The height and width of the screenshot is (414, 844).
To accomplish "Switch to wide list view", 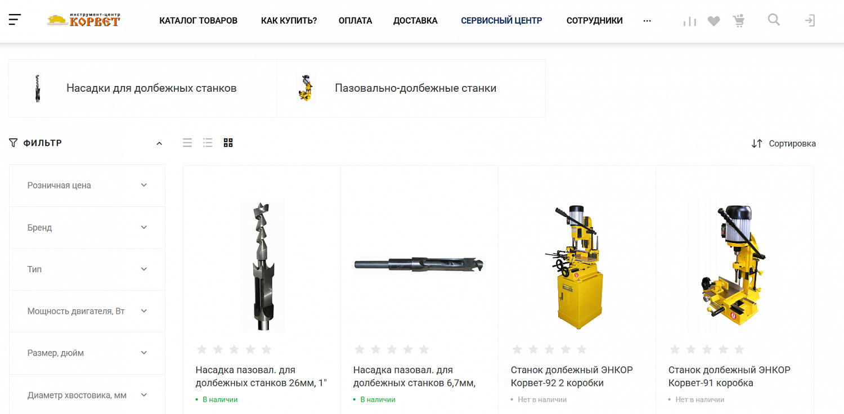I will 187,143.
